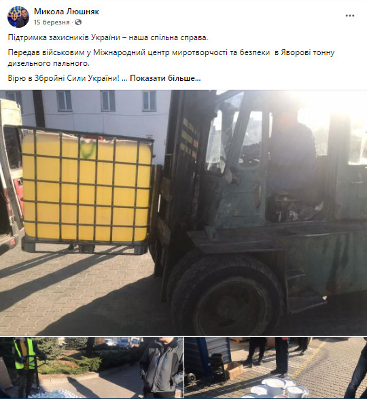The height and width of the screenshot is (399, 367).
Task: Click the person in the reflective yellow vest
Action: 24,366
